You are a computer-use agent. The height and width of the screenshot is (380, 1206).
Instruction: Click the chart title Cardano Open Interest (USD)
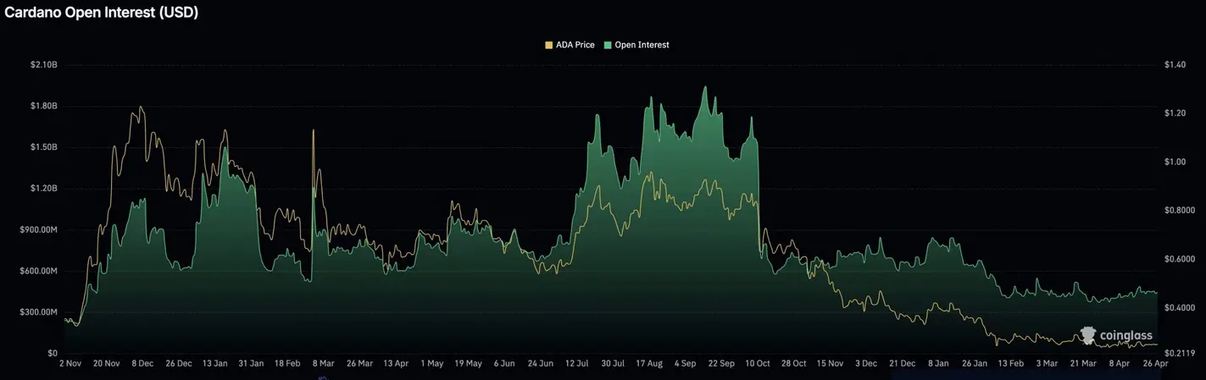102,13
